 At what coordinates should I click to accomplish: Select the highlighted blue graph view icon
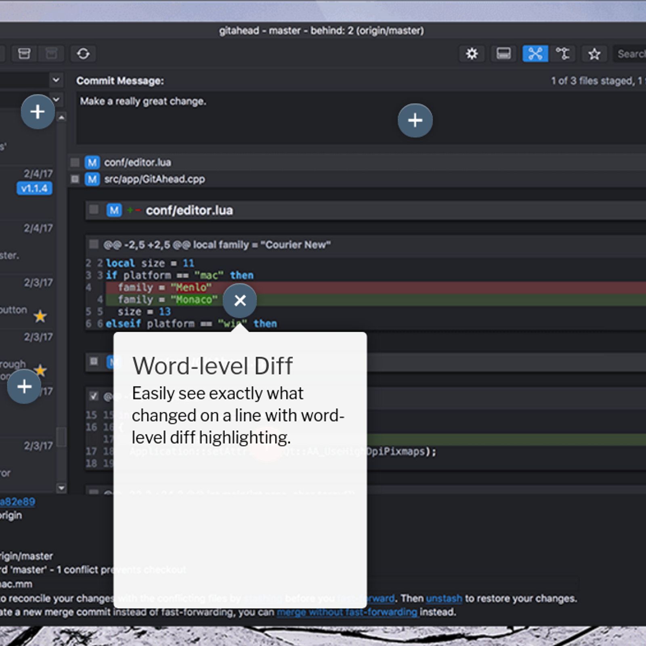pyautogui.click(x=535, y=54)
